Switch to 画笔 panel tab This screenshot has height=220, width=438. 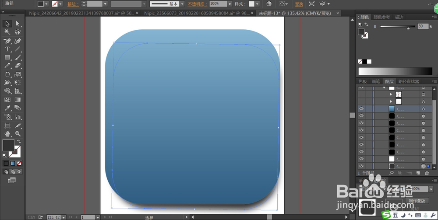click(x=376, y=81)
